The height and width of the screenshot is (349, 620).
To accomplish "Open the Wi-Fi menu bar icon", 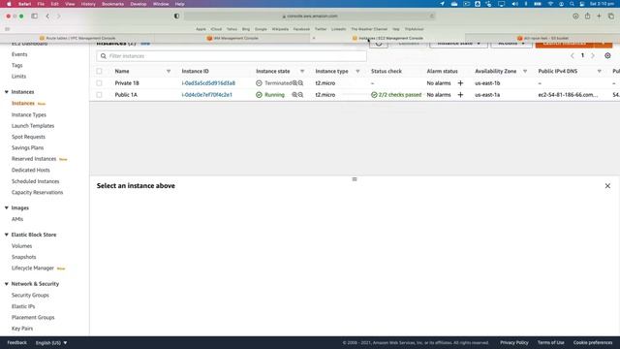I will click(x=550, y=4).
